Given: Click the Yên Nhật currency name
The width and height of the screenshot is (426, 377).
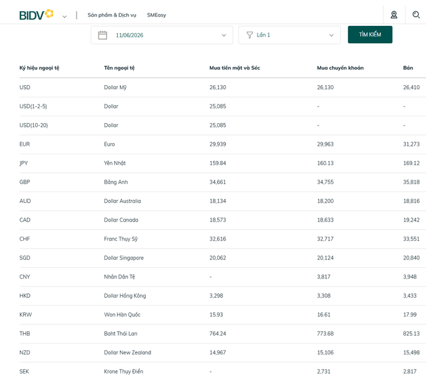Looking at the screenshot, I should click(114, 163).
